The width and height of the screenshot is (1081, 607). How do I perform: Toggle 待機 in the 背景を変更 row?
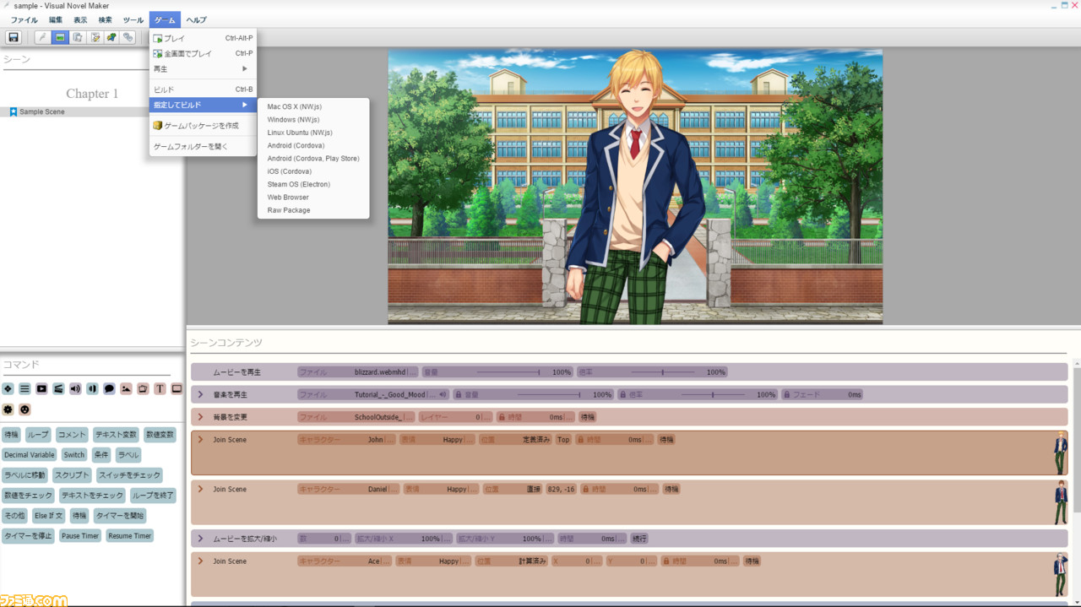pyautogui.click(x=588, y=417)
